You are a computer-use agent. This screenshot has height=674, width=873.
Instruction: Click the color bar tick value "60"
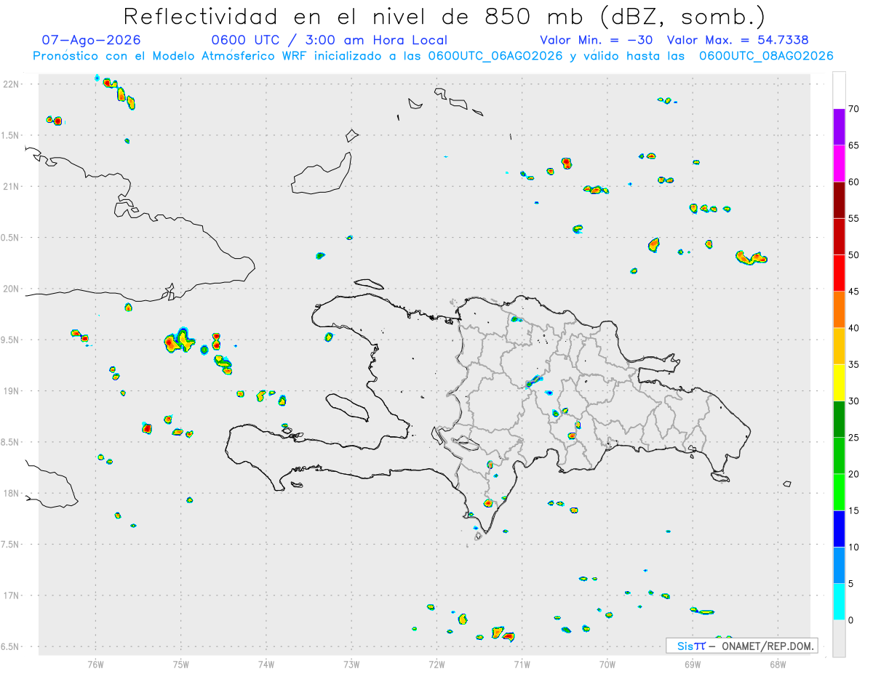tap(854, 182)
